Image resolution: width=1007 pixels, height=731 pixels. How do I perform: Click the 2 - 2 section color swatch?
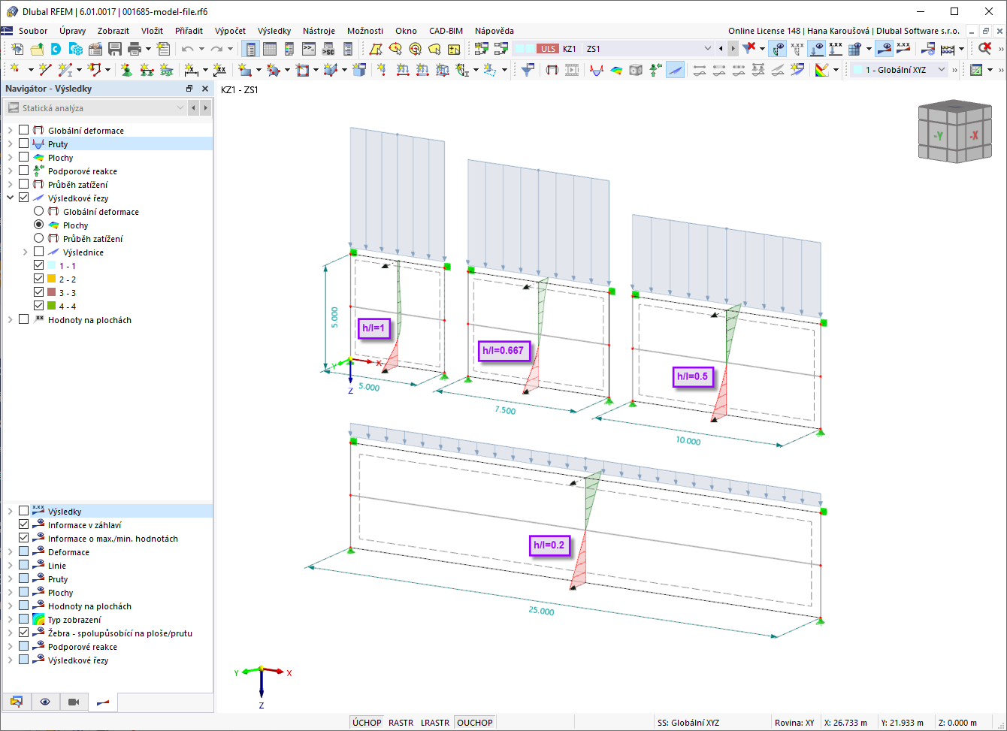52,279
